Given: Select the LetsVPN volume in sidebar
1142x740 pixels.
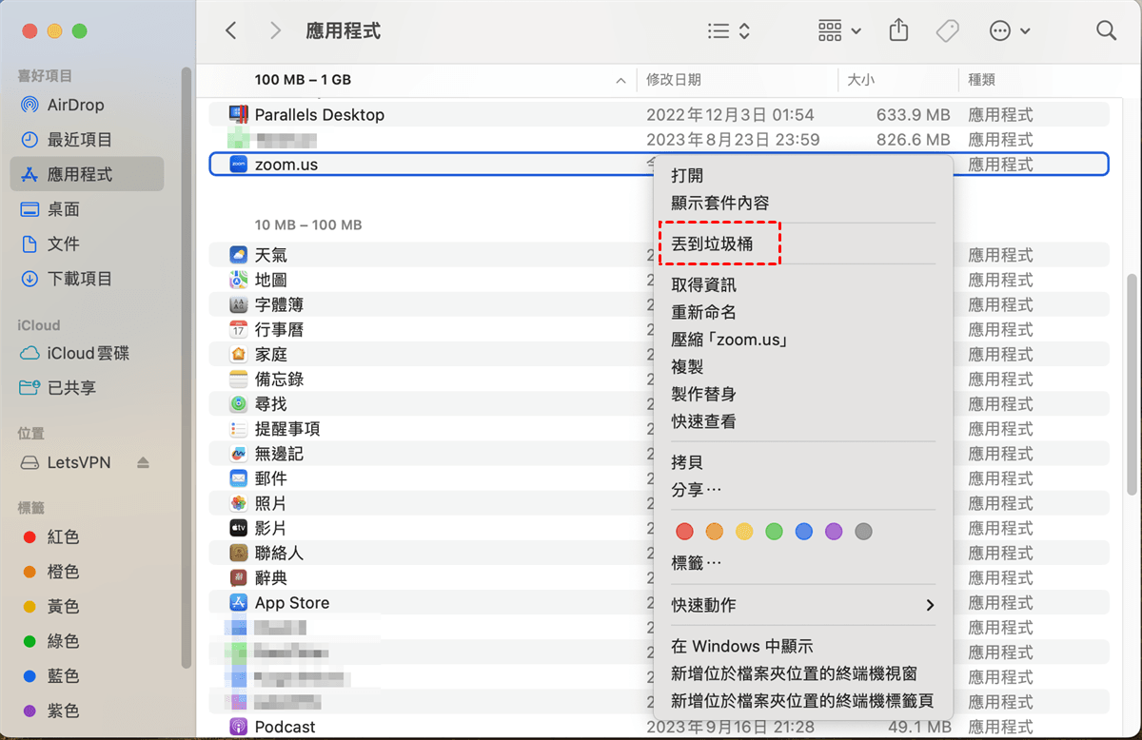Looking at the screenshot, I should point(79,462).
